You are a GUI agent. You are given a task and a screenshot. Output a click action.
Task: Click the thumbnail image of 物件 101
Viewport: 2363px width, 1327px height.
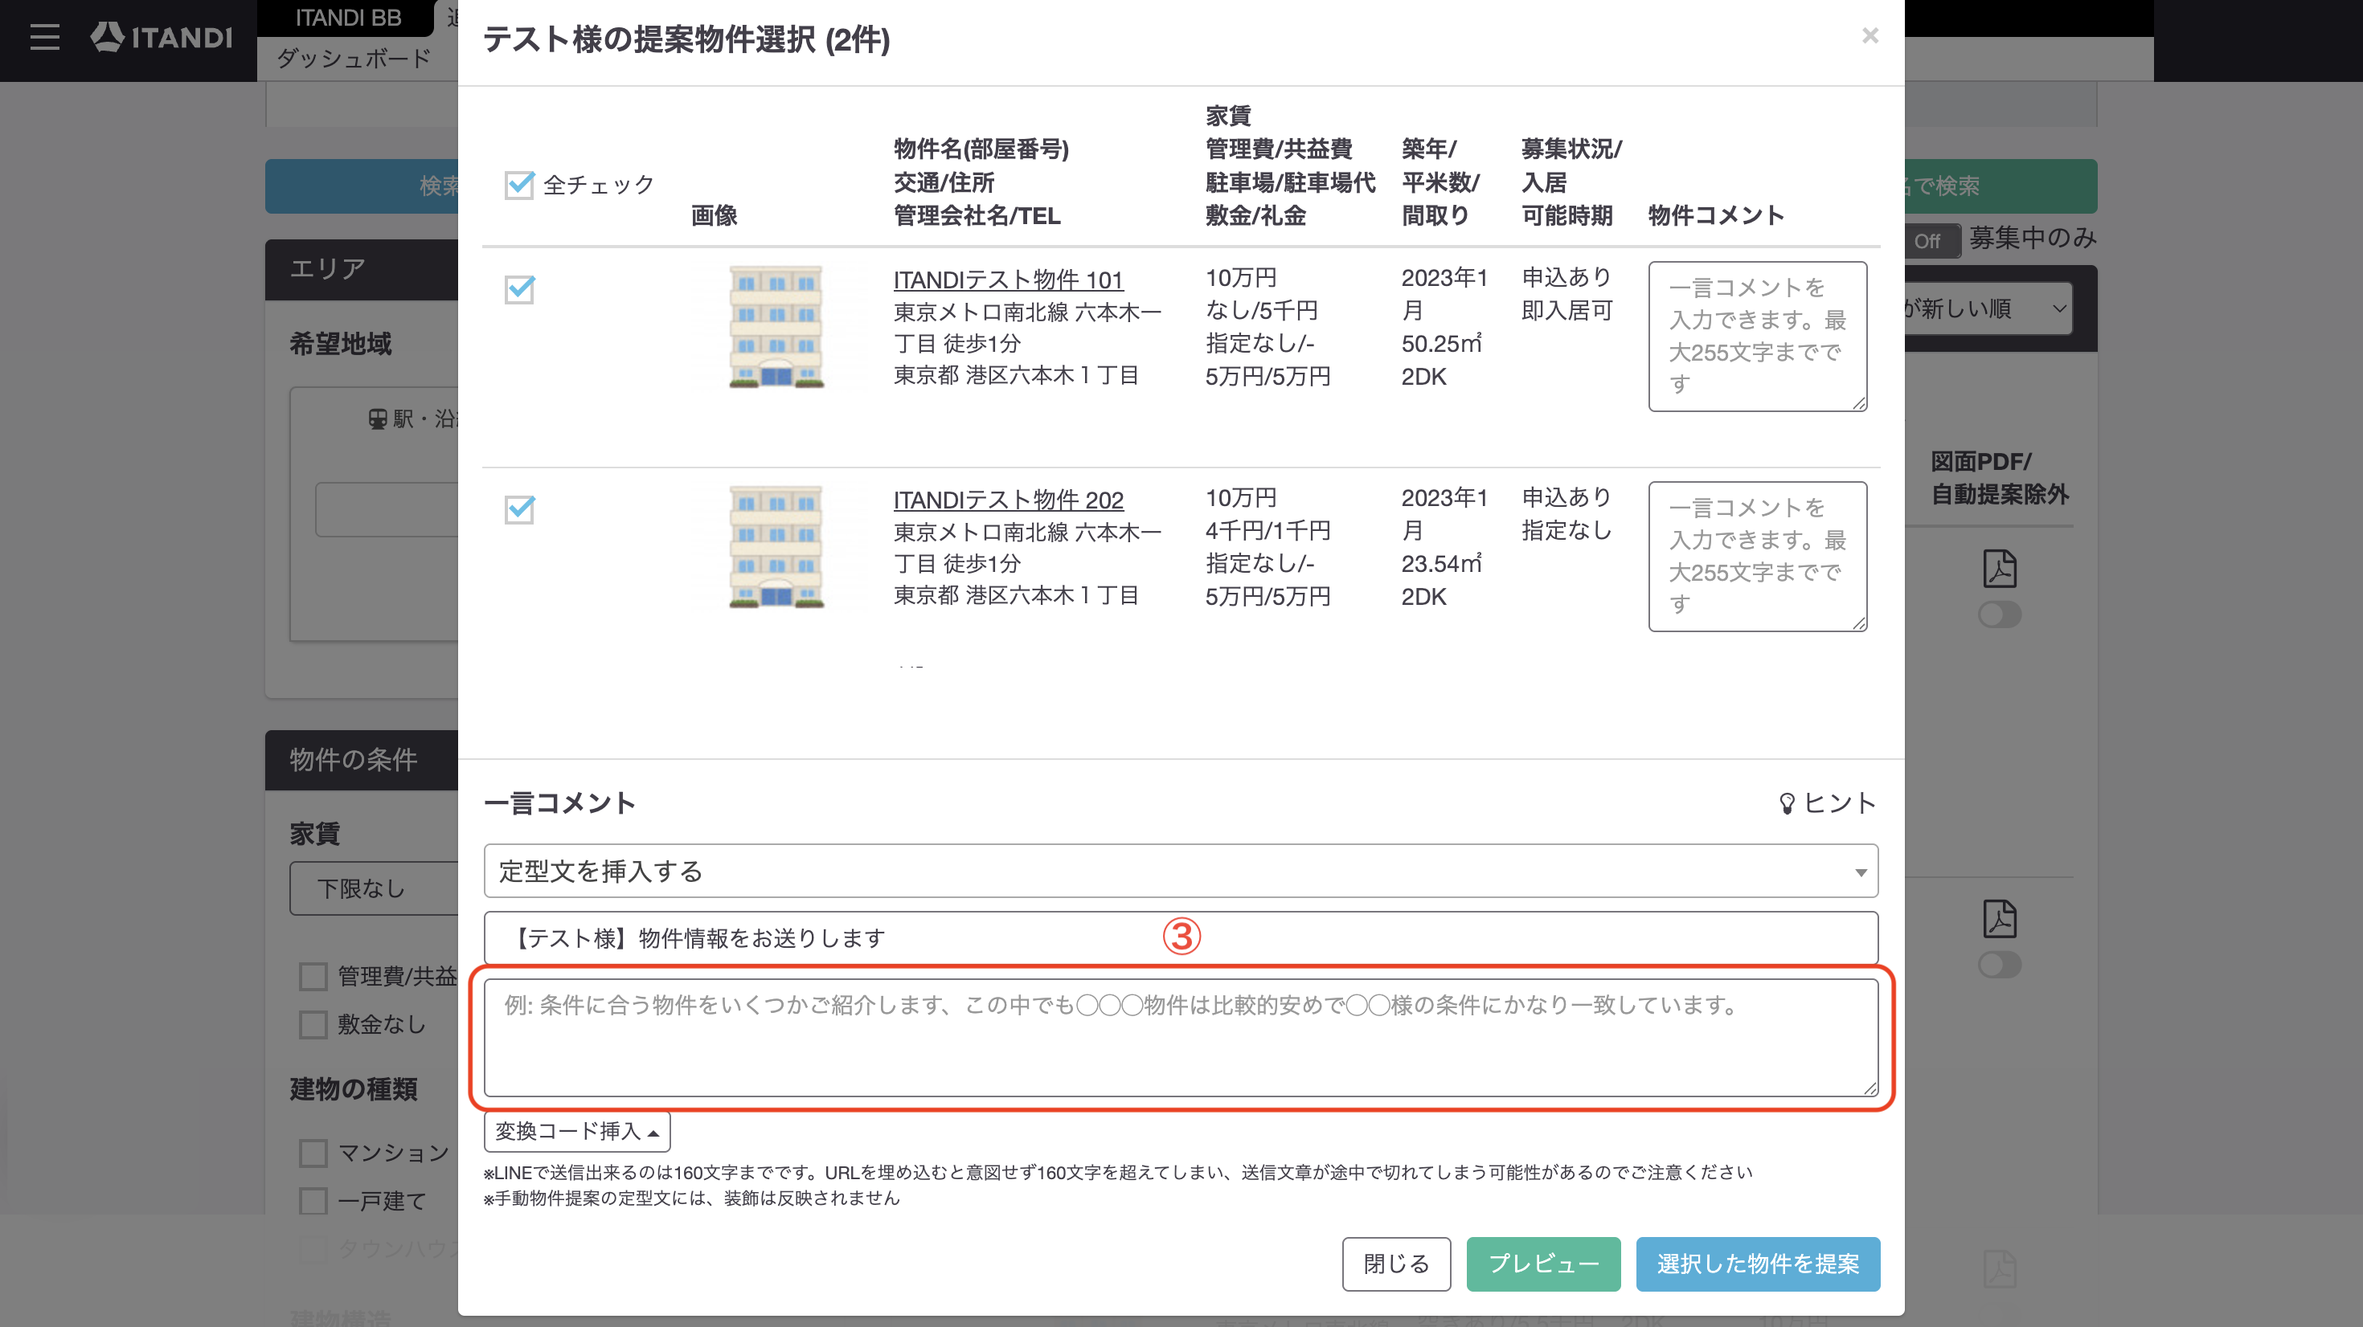(776, 328)
